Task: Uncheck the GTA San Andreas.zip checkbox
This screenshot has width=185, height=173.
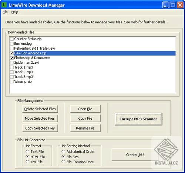Action: (12, 53)
